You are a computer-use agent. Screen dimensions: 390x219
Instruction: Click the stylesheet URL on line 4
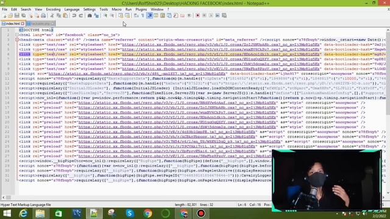pyautogui.click(x=221, y=44)
